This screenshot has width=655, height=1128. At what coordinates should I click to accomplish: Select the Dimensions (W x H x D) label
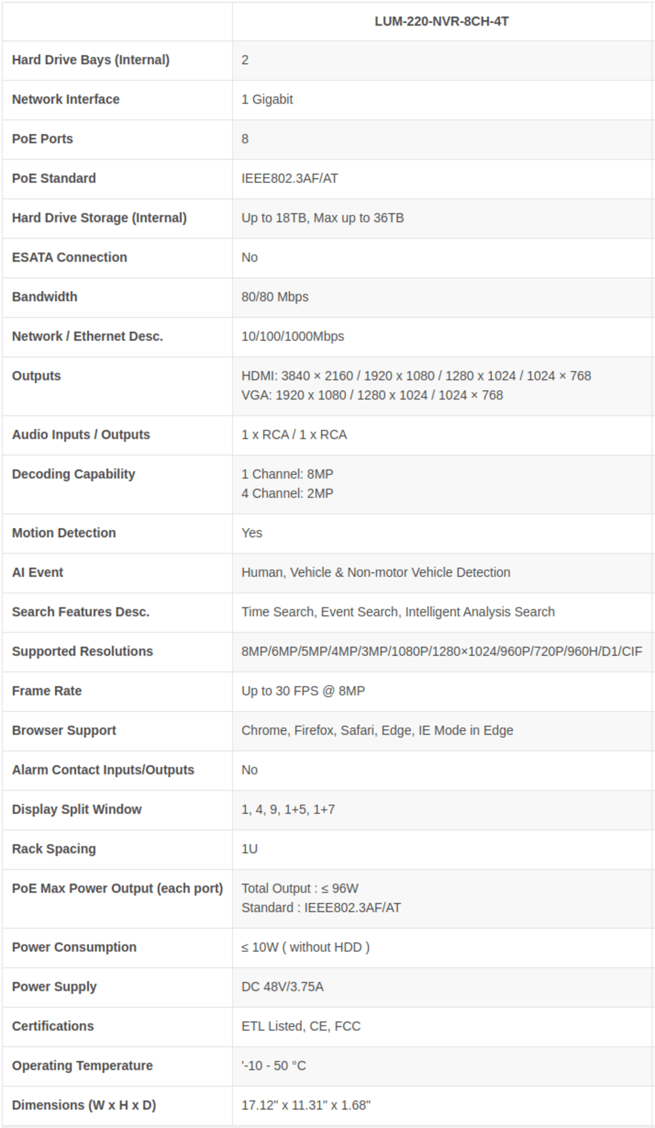[84, 1105]
